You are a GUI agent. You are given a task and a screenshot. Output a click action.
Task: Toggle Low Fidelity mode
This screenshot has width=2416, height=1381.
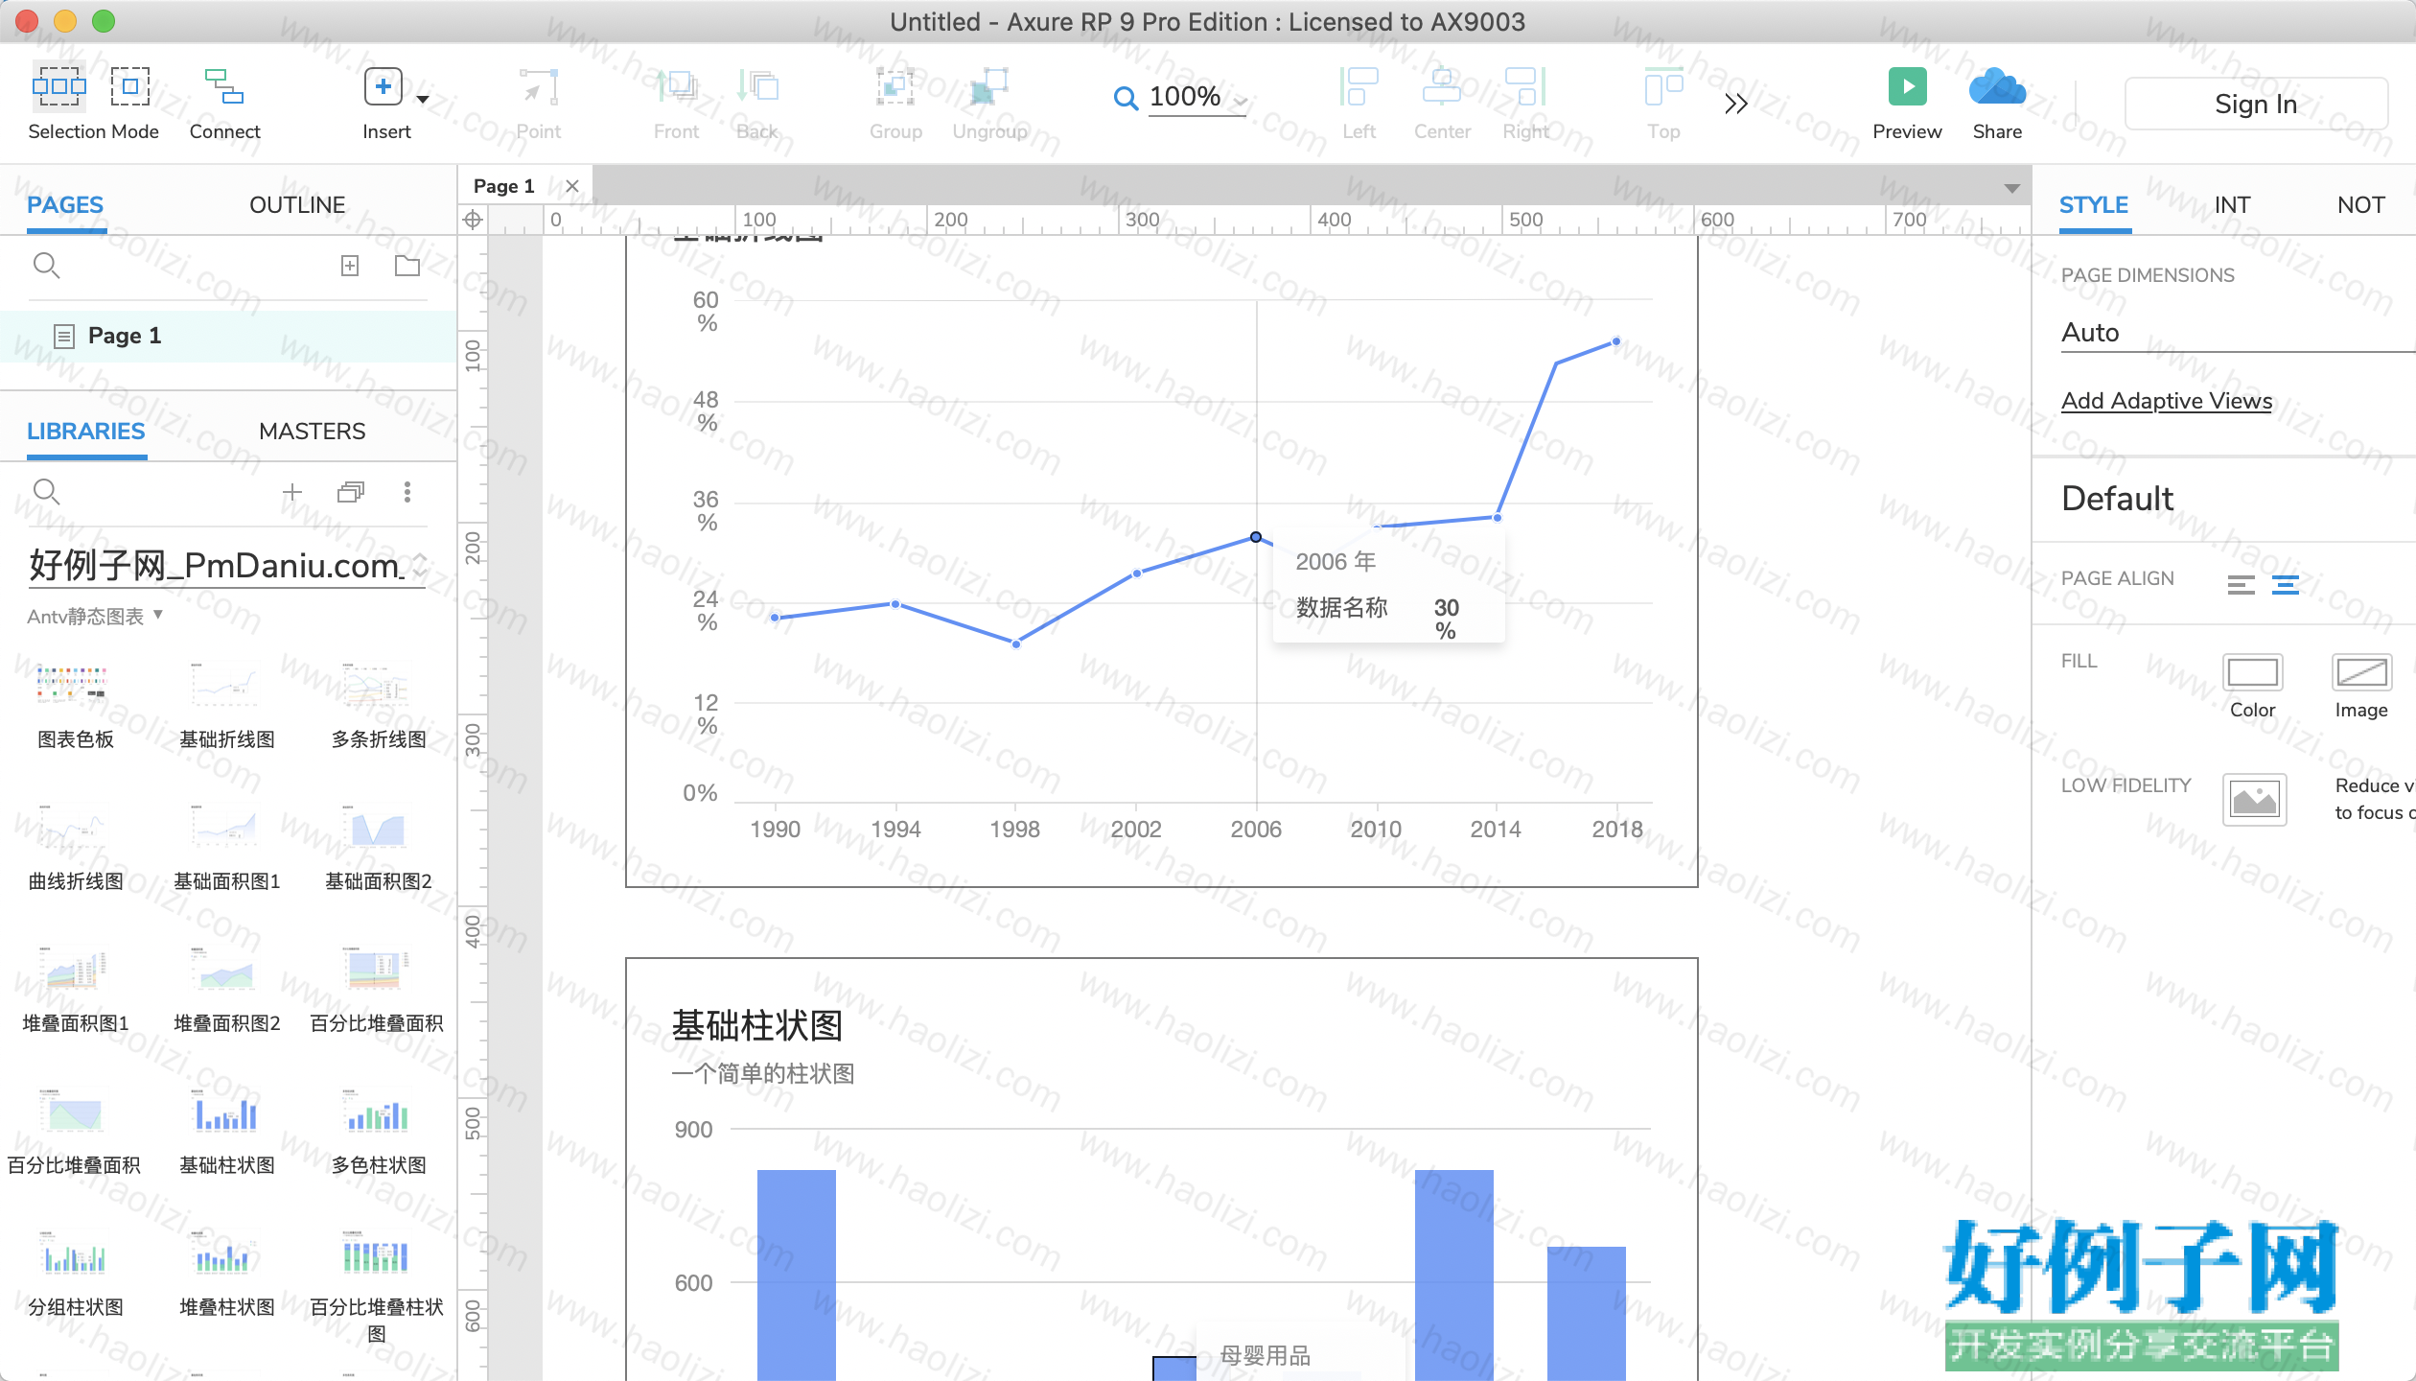(x=2254, y=799)
